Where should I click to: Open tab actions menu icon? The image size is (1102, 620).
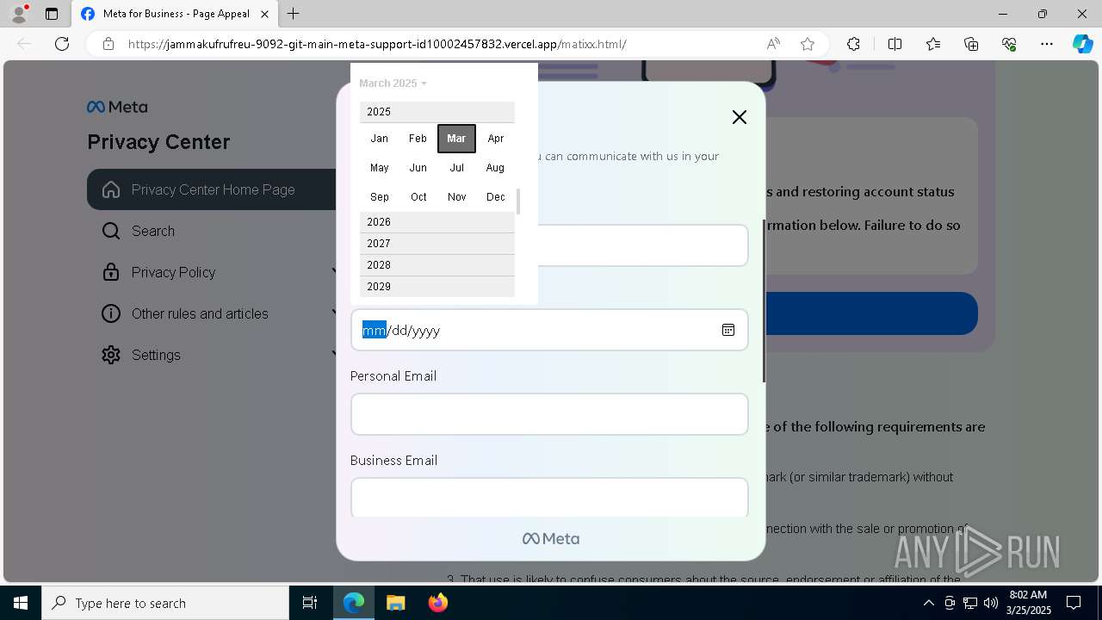[52, 14]
